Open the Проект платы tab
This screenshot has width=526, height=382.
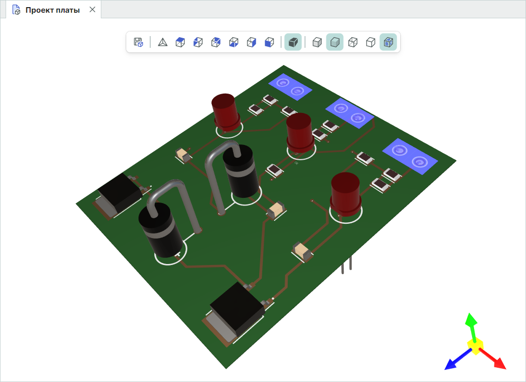click(52, 10)
